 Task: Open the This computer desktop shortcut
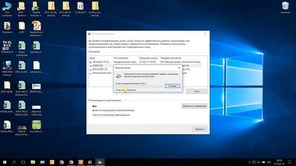coord(7,9)
